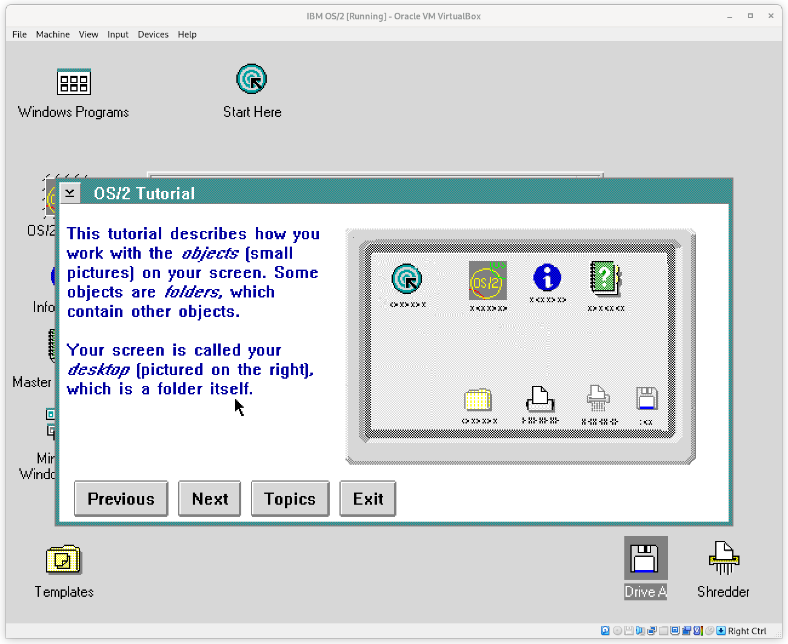The image size is (788, 644).
Task: Click the mouse integration status icon
Action: [709, 631]
